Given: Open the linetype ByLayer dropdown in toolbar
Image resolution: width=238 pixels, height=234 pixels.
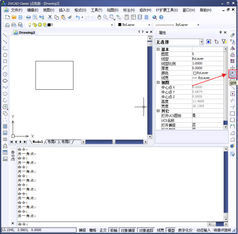Looking at the screenshot, I should (198, 25).
